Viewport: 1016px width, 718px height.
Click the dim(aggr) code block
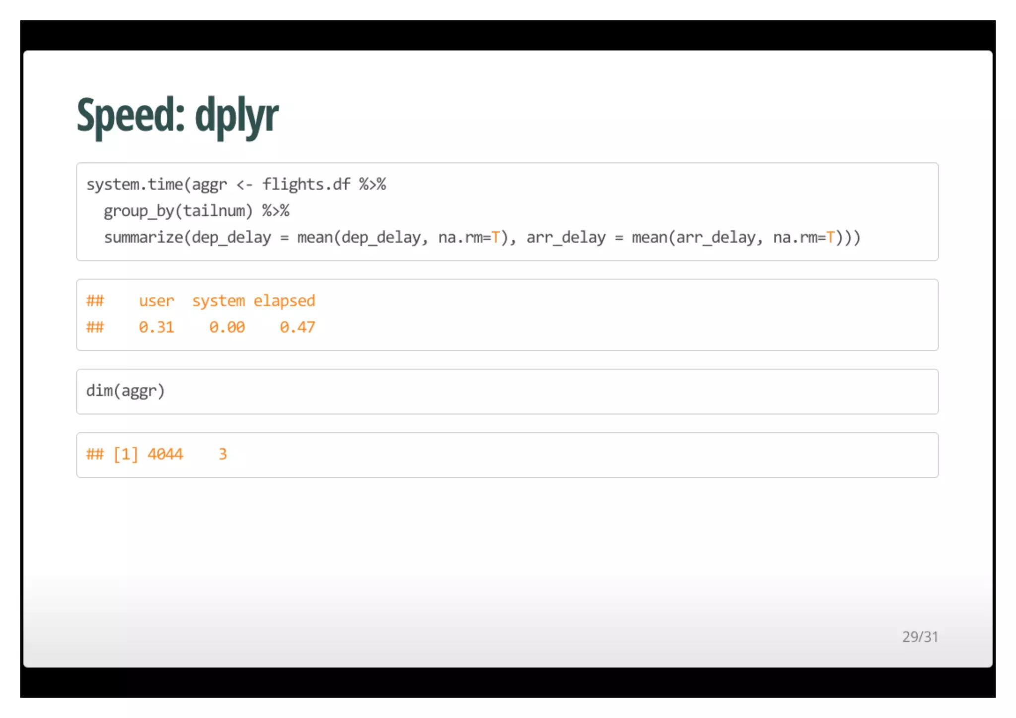tap(507, 392)
